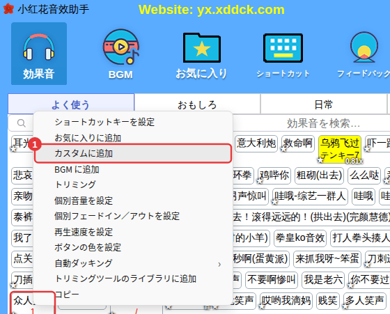This screenshot has width=390, height=314.
Task: Play the 鸡哔你 sound button
Action: coord(274,175)
